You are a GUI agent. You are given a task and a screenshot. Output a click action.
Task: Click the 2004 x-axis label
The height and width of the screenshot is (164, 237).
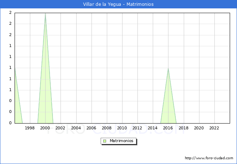(x=76, y=128)
